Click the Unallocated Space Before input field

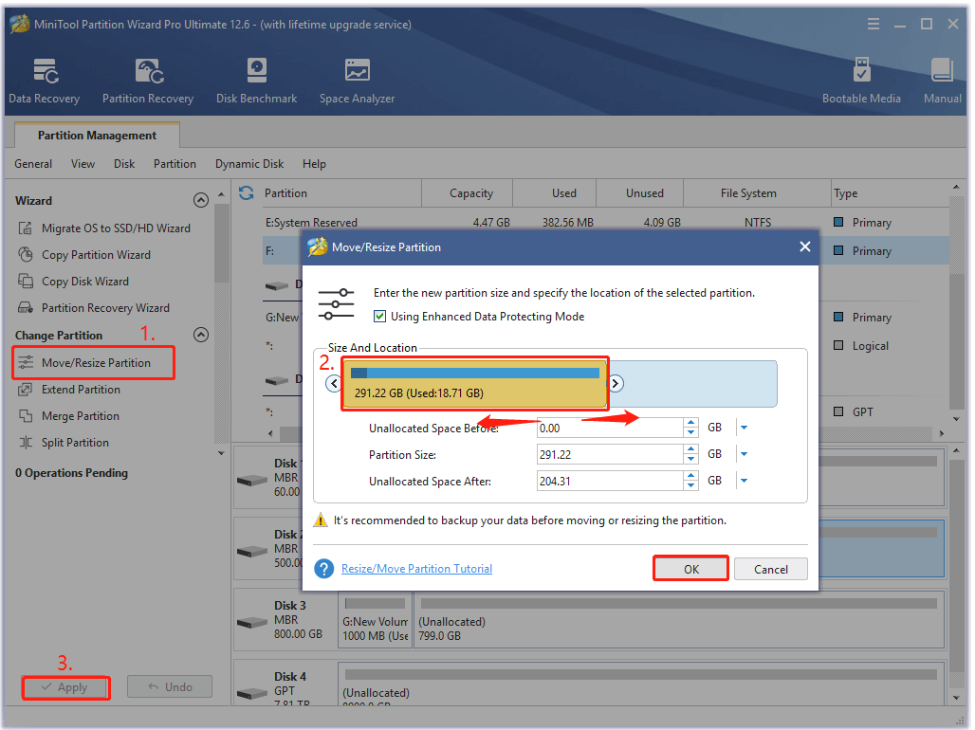pyautogui.click(x=610, y=428)
